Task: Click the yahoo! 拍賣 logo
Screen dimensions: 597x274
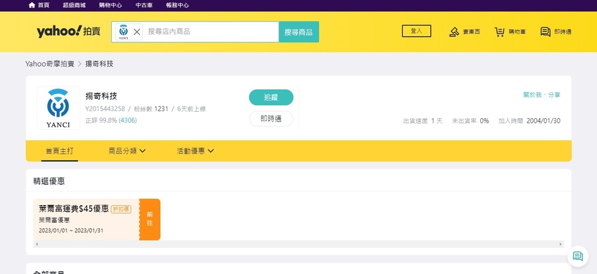Action: 69,31
